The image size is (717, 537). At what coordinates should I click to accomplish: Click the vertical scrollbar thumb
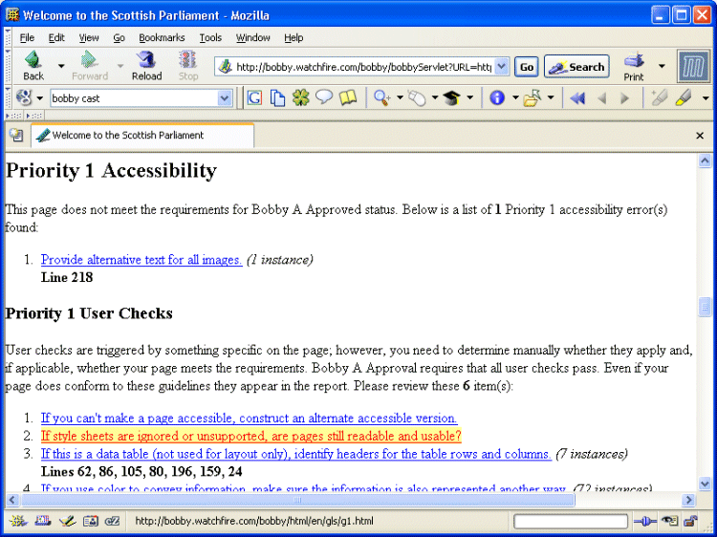[705, 307]
